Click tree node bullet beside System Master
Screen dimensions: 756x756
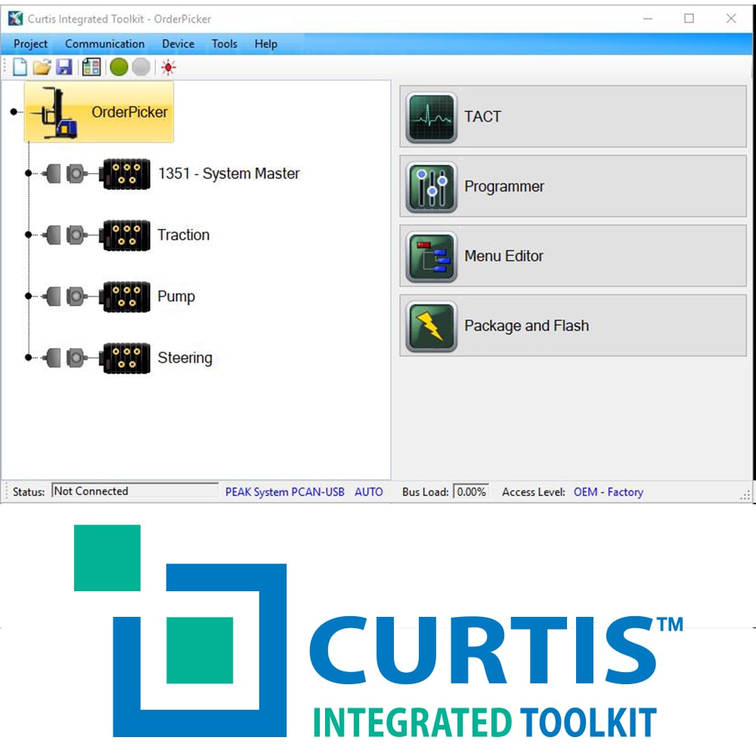(29, 173)
